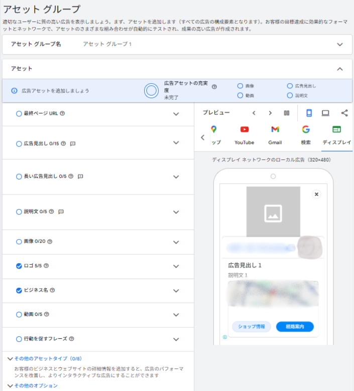Switch to YouTube preview tab
Image resolution: width=354 pixels, height=391 pixels.
click(x=245, y=135)
